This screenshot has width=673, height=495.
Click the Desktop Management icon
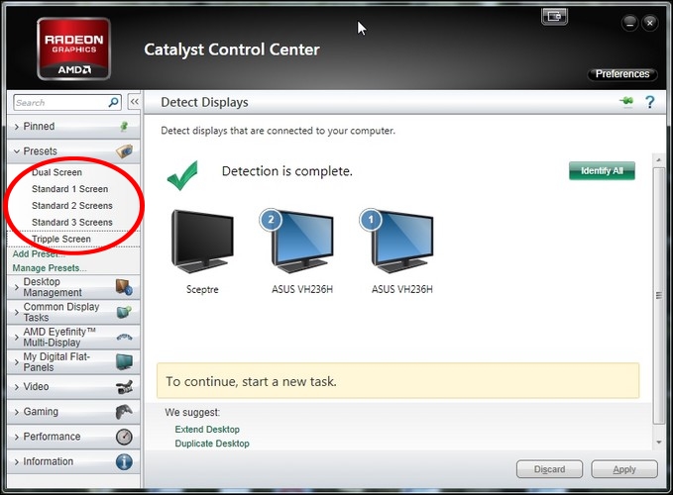coord(124,287)
